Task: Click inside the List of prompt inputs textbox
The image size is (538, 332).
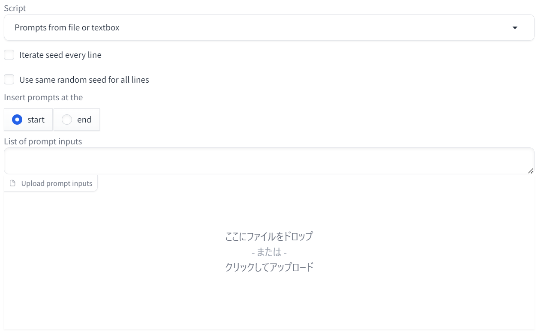Action: coord(269,161)
